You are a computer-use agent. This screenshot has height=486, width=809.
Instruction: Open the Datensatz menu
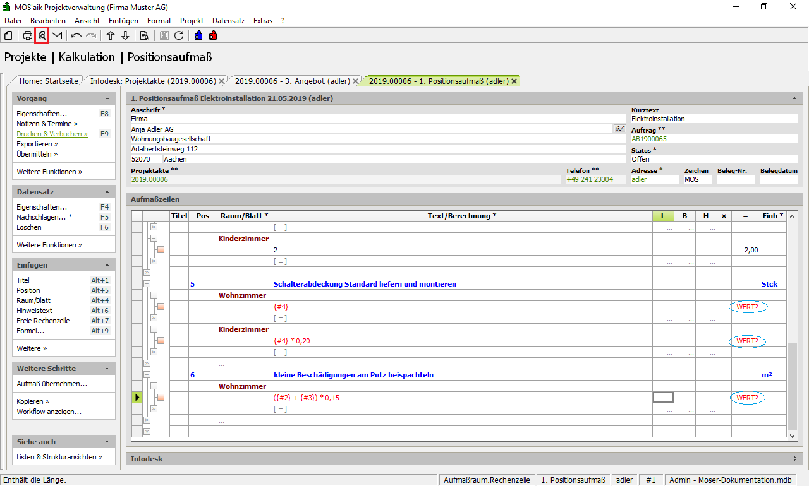click(x=228, y=21)
